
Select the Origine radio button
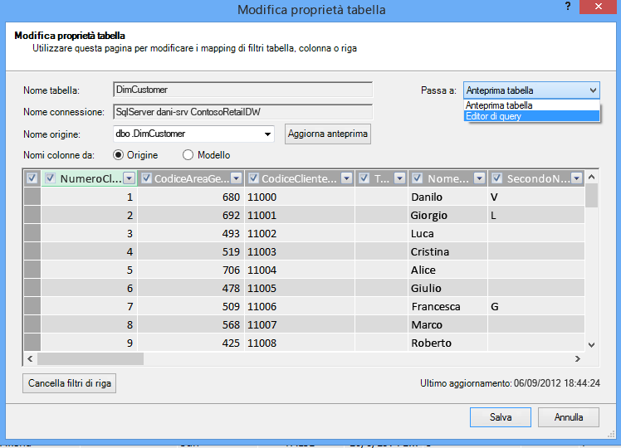[x=118, y=155]
